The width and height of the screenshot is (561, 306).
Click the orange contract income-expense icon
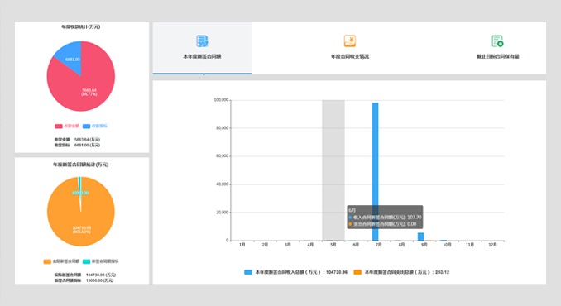click(x=349, y=41)
